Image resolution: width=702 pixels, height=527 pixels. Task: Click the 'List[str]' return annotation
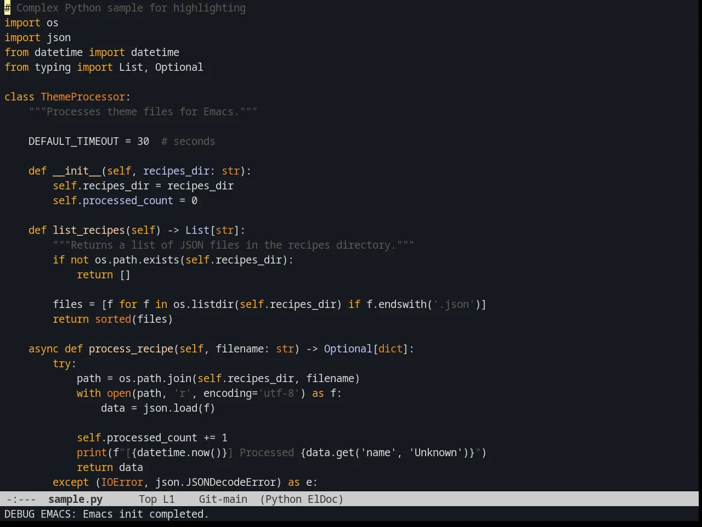(x=212, y=230)
